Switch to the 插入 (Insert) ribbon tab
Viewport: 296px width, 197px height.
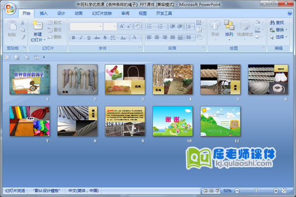[x=43, y=13]
